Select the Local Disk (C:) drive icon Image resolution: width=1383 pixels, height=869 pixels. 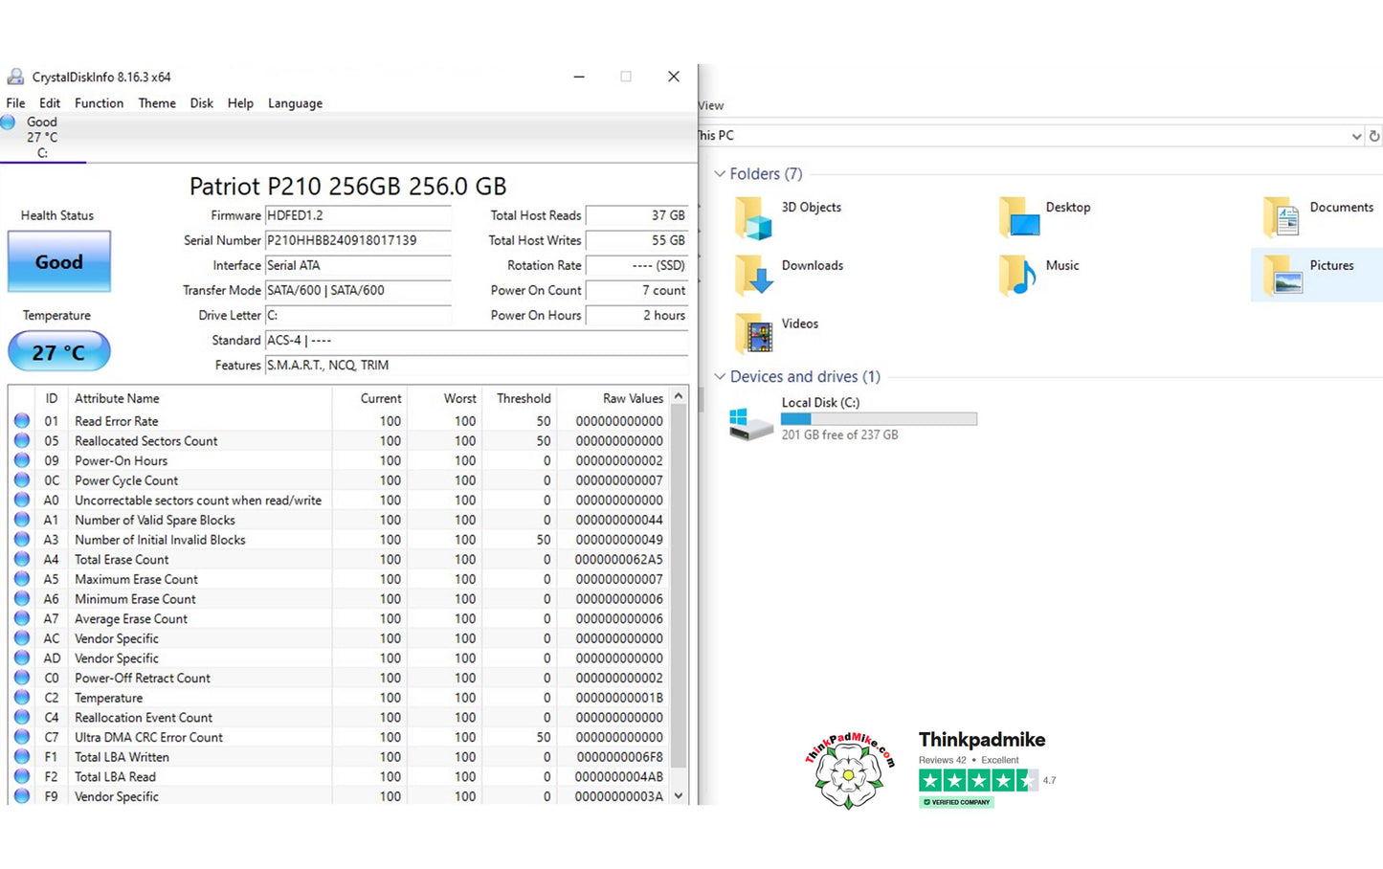[751, 424]
